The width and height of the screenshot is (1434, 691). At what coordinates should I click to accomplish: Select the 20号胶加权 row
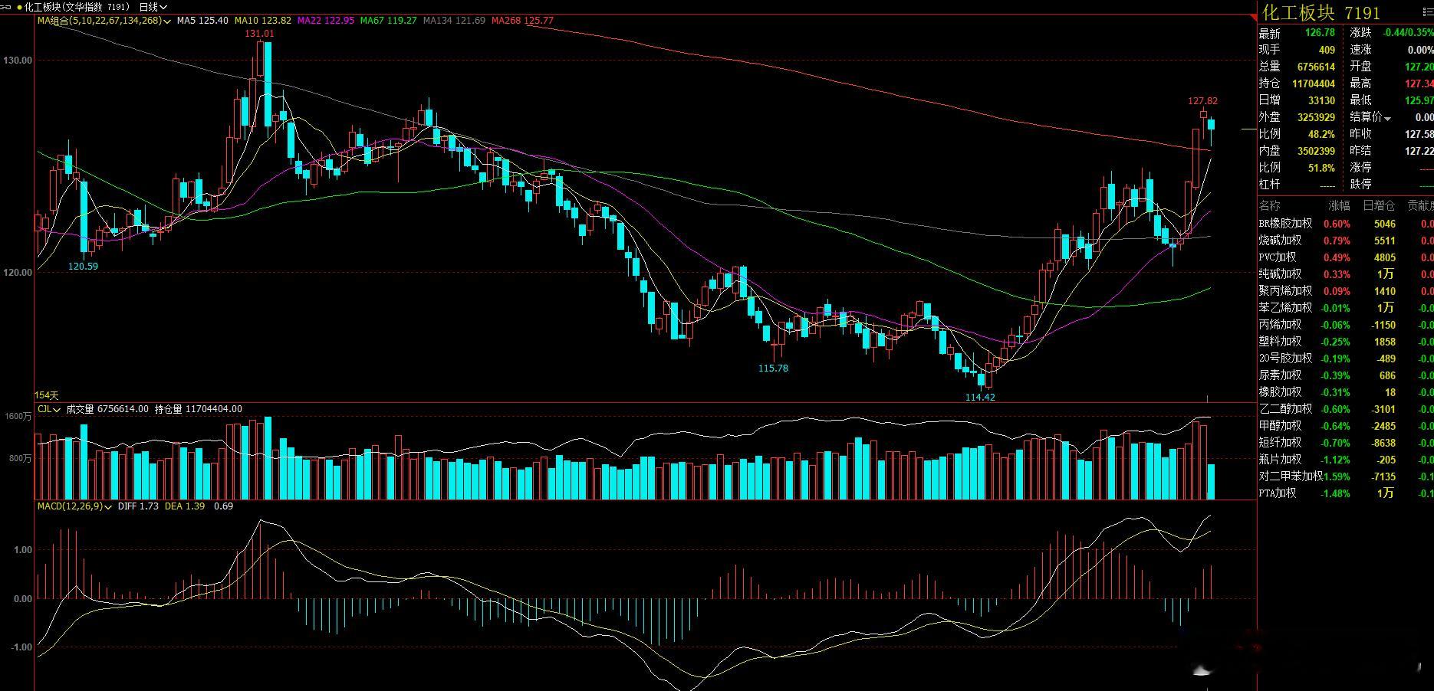click(1346, 359)
